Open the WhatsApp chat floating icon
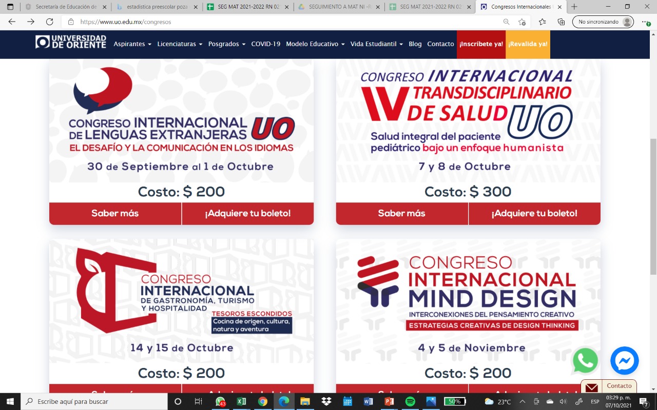Screen dimensions: 657x410 pyautogui.click(x=586, y=361)
